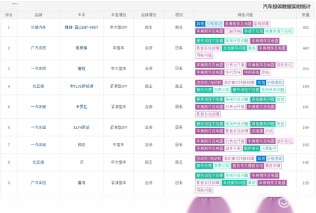Select the 转向系统 异响 tag
316x213 pixels.
pos(256,72)
